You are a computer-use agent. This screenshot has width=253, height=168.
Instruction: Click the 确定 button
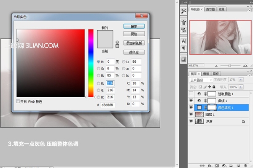click(134, 27)
